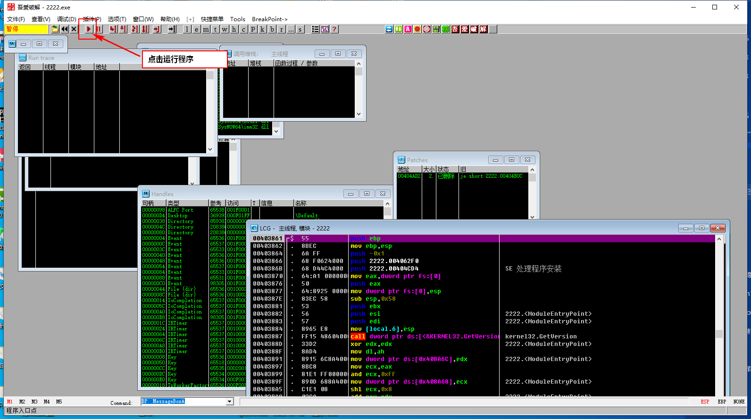The image size is (751, 419).
Task: Click the debugging options list icon
Action: pyautogui.click(x=316, y=29)
